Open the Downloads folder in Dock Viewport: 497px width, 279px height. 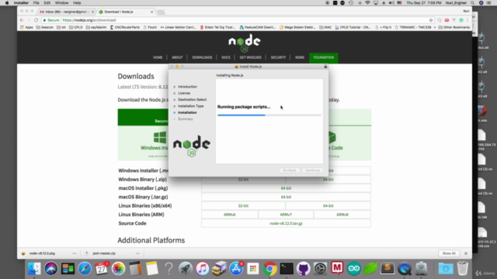tap(446, 269)
